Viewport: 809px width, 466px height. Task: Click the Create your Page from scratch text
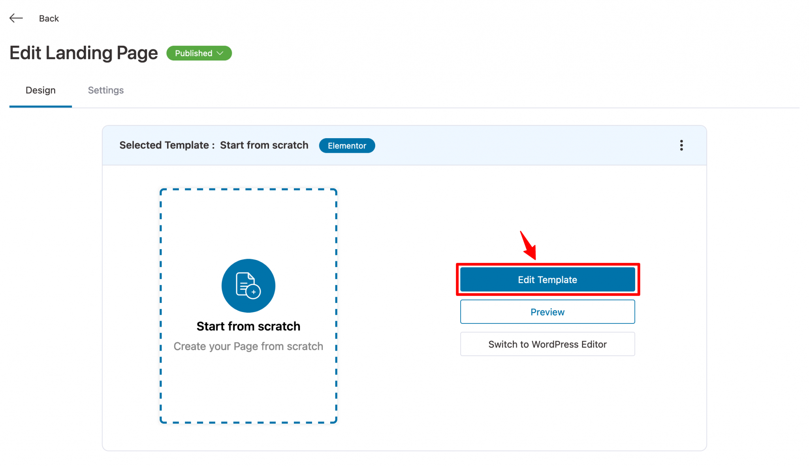pos(248,346)
